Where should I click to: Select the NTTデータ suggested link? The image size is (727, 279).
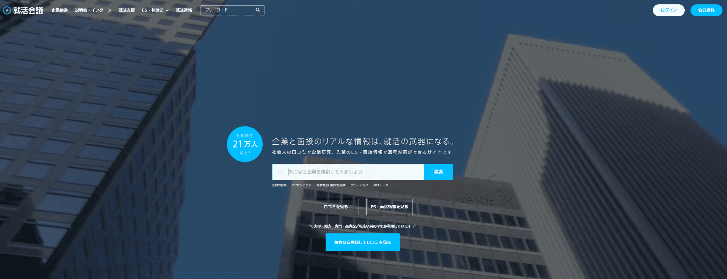point(381,185)
